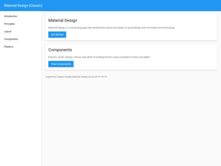This screenshot has height=166, width=221.
Task: Click the Material Design (Classic) header title
Action: [x=23, y=5]
